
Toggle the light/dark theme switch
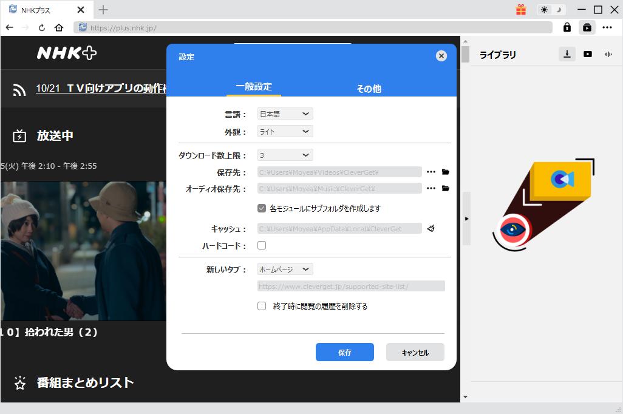[551, 10]
